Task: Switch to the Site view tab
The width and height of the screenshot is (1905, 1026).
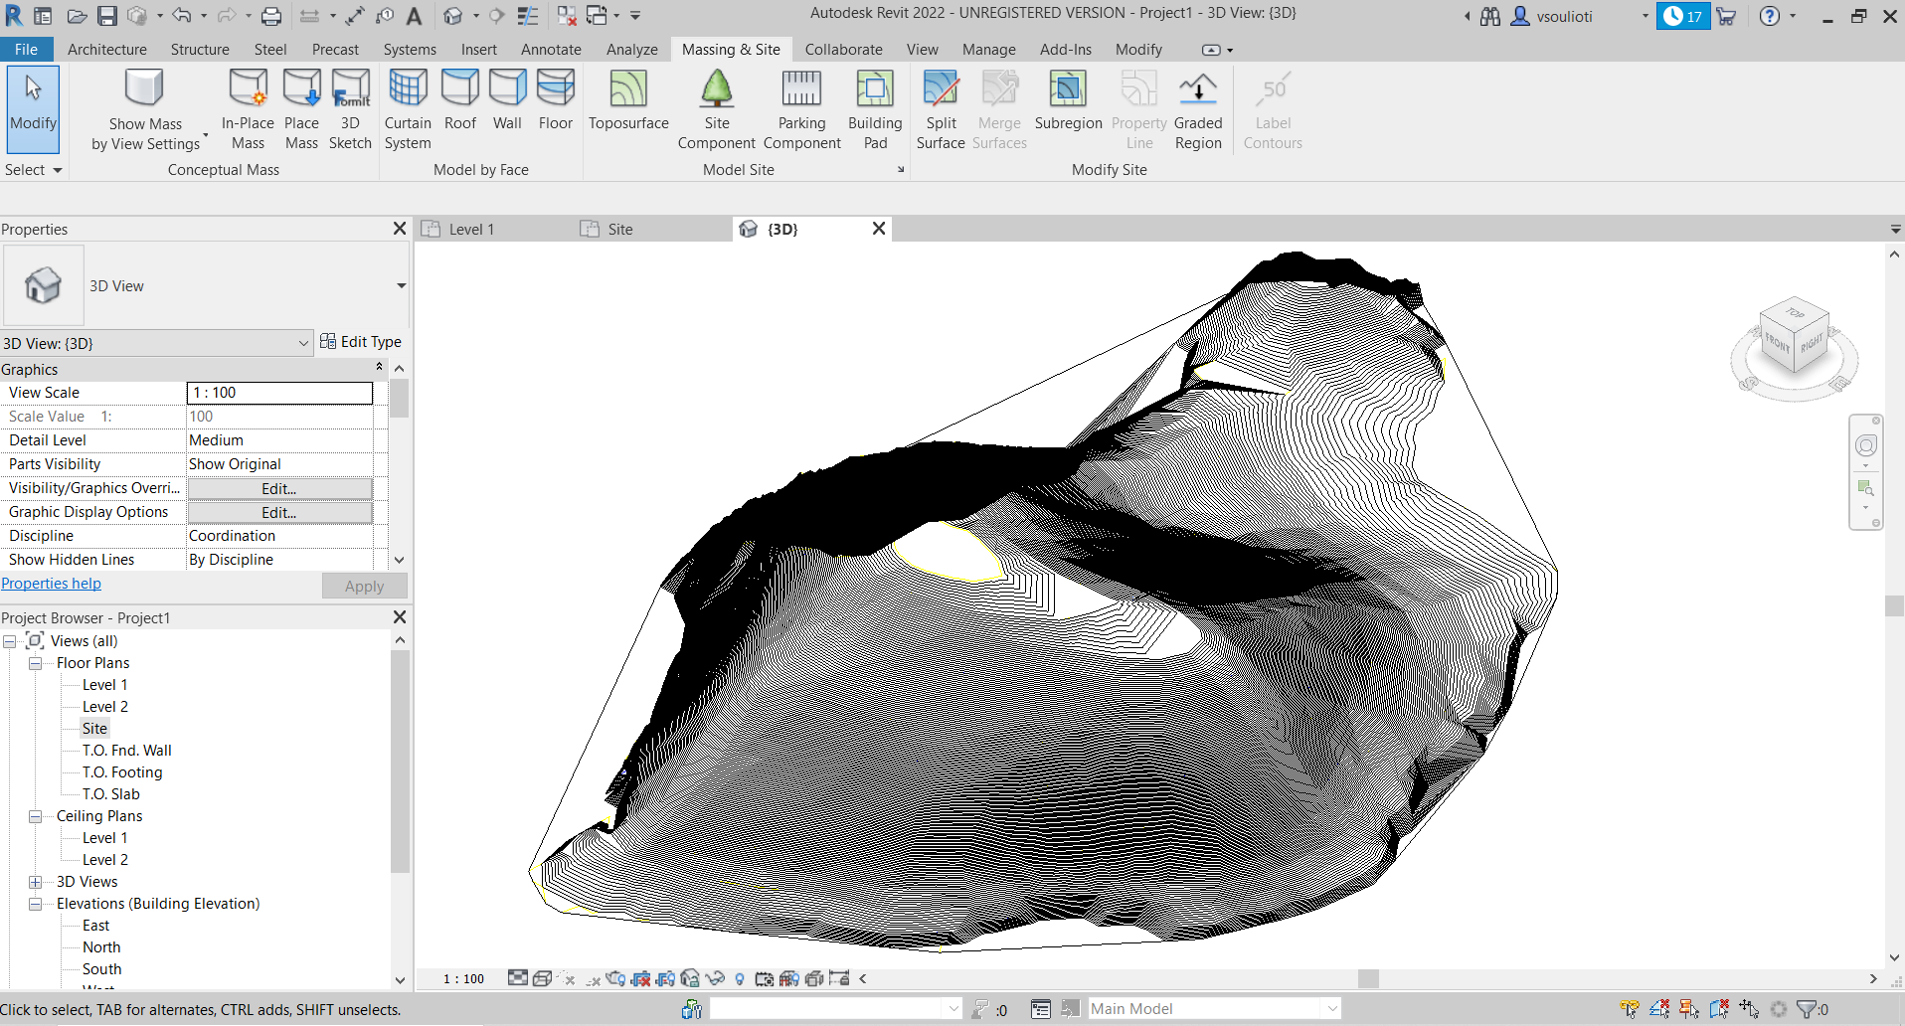Action: [x=620, y=230]
